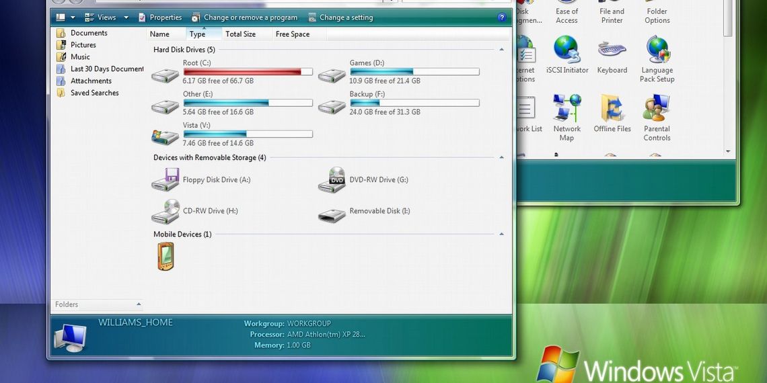Open iSCSI Initiator in Control Panel window
Screen dimensions: 767x383
coord(567,55)
